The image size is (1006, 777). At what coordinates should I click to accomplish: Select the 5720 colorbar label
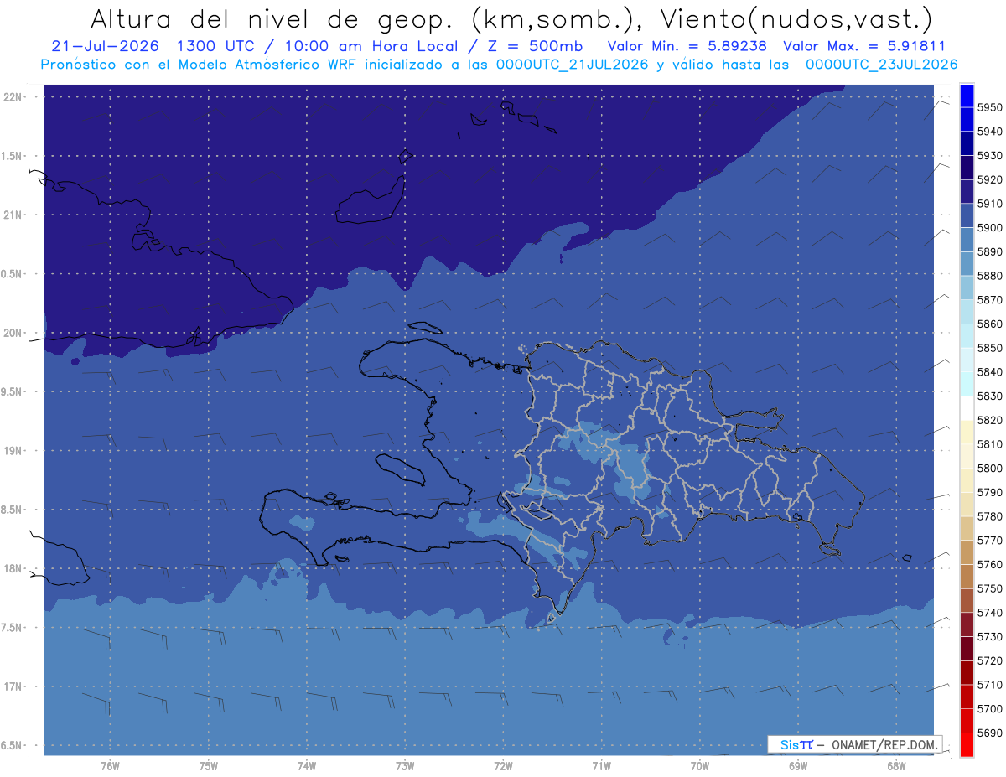pos(990,660)
